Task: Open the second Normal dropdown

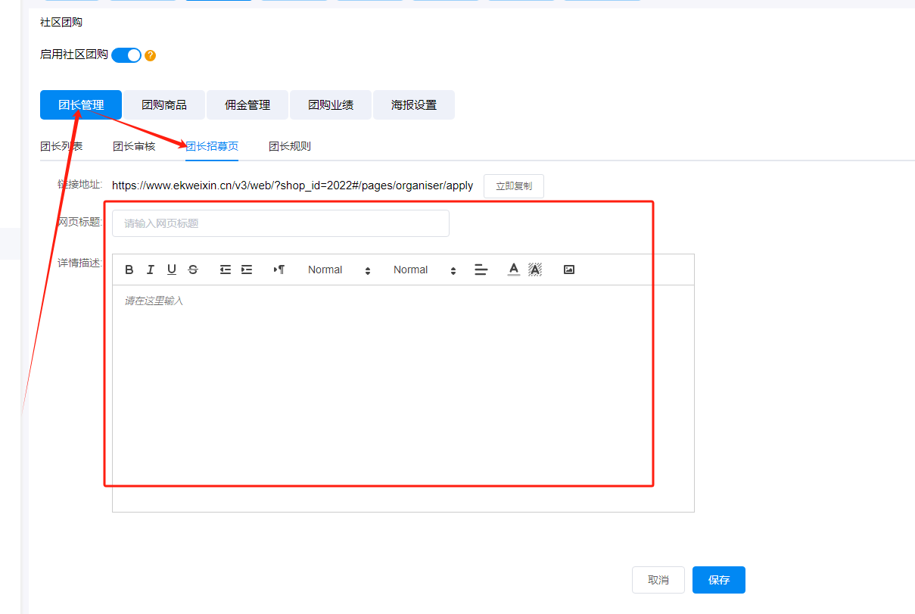Action: coord(424,270)
